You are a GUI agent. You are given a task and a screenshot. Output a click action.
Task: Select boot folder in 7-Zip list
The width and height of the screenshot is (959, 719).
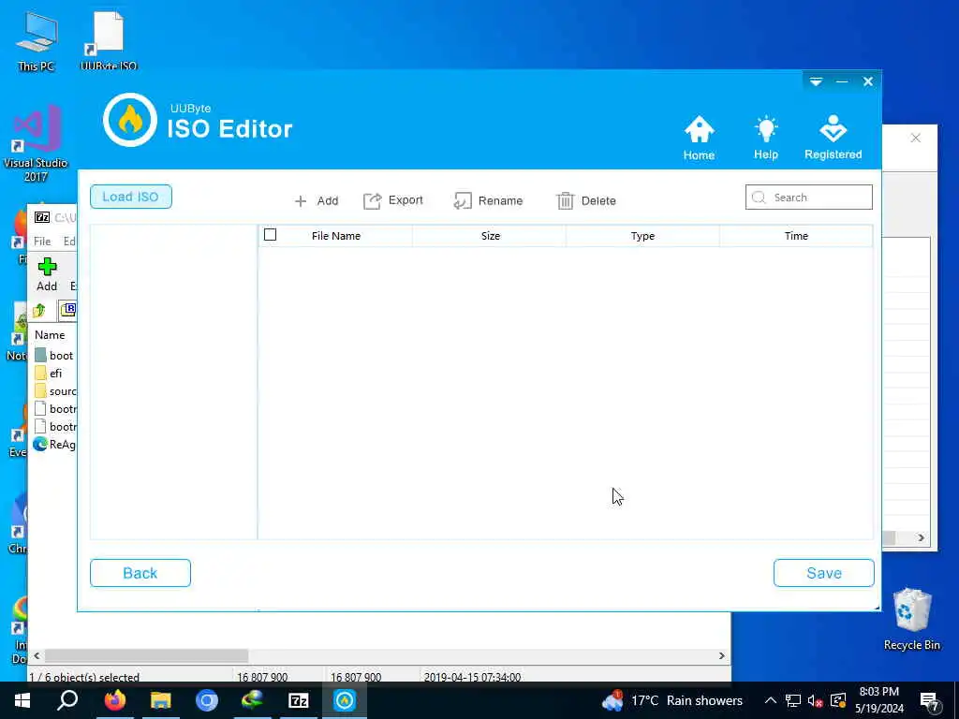54,355
